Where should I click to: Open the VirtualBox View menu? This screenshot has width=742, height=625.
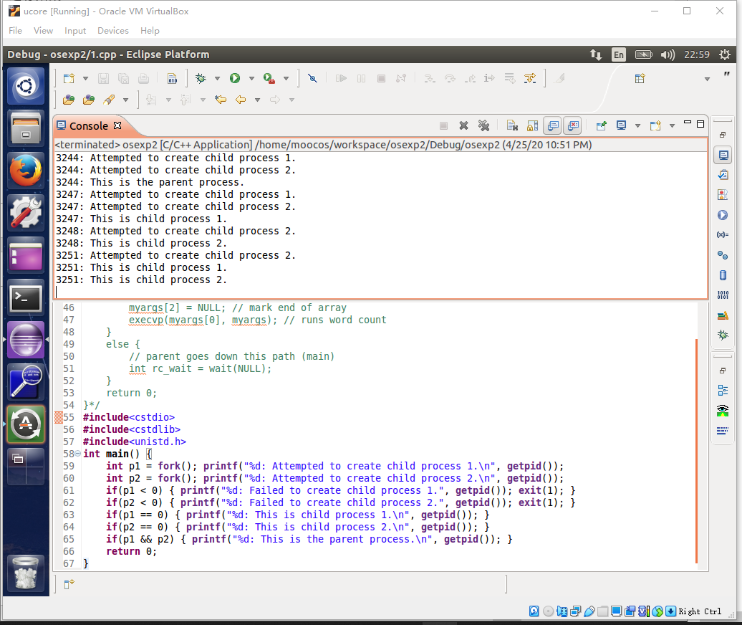pyautogui.click(x=43, y=30)
